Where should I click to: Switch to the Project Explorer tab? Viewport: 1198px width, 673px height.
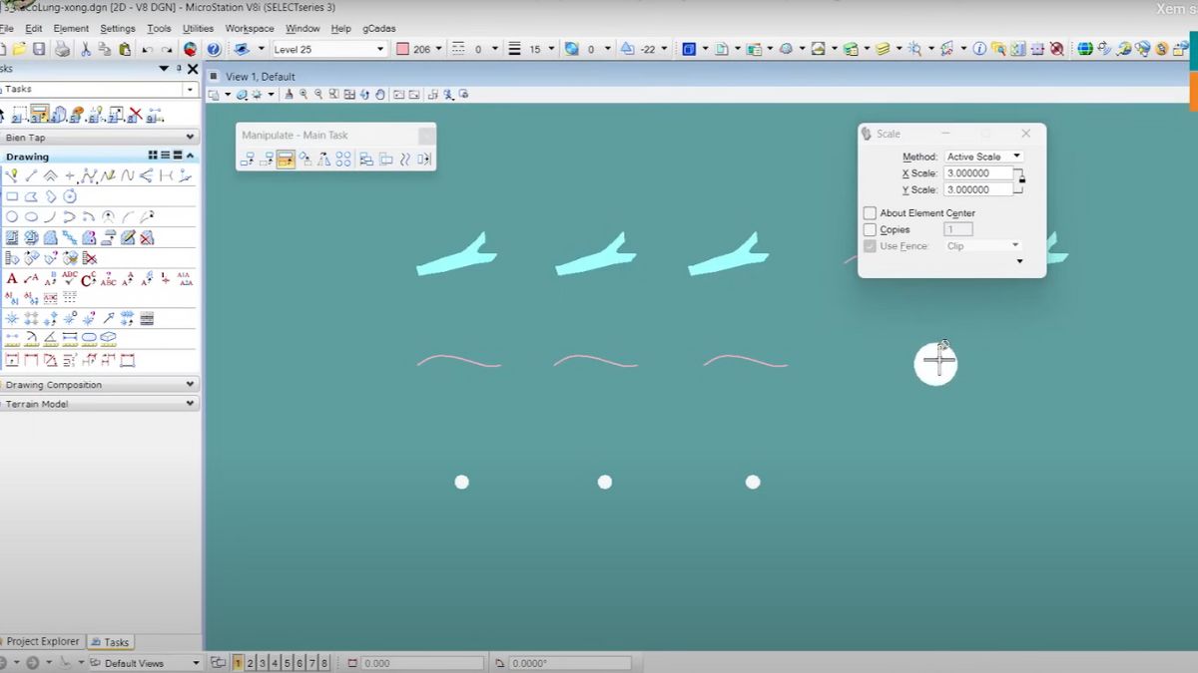[42, 642]
